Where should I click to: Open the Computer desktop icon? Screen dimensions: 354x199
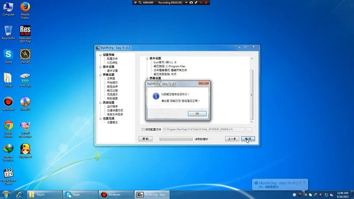tap(8, 9)
